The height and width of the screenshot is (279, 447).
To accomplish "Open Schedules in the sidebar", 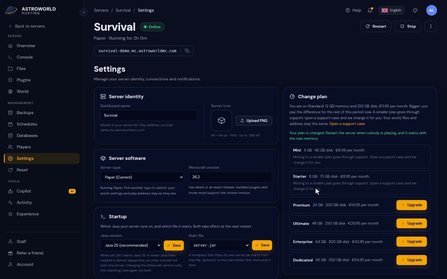I will click(42, 124).
